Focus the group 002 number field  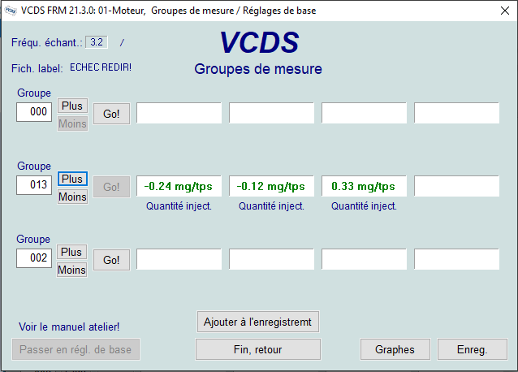(34, 258)
